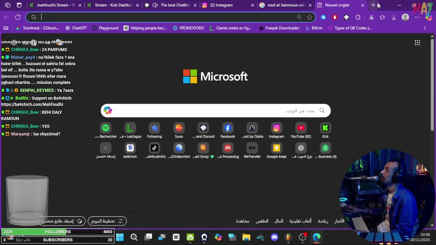
Task: Open the Spotify Rechercher shortcut
Action: pos(106,131)
